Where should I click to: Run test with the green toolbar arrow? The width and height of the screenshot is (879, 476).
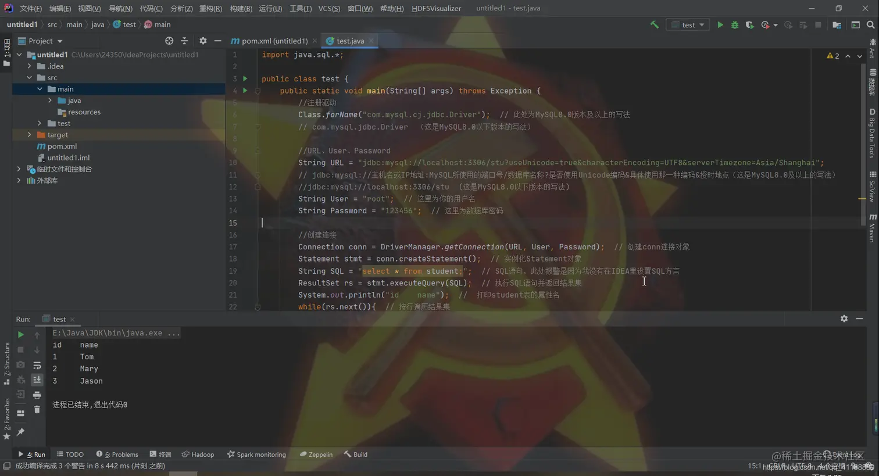pyautogui.click(x=720, y=25)
